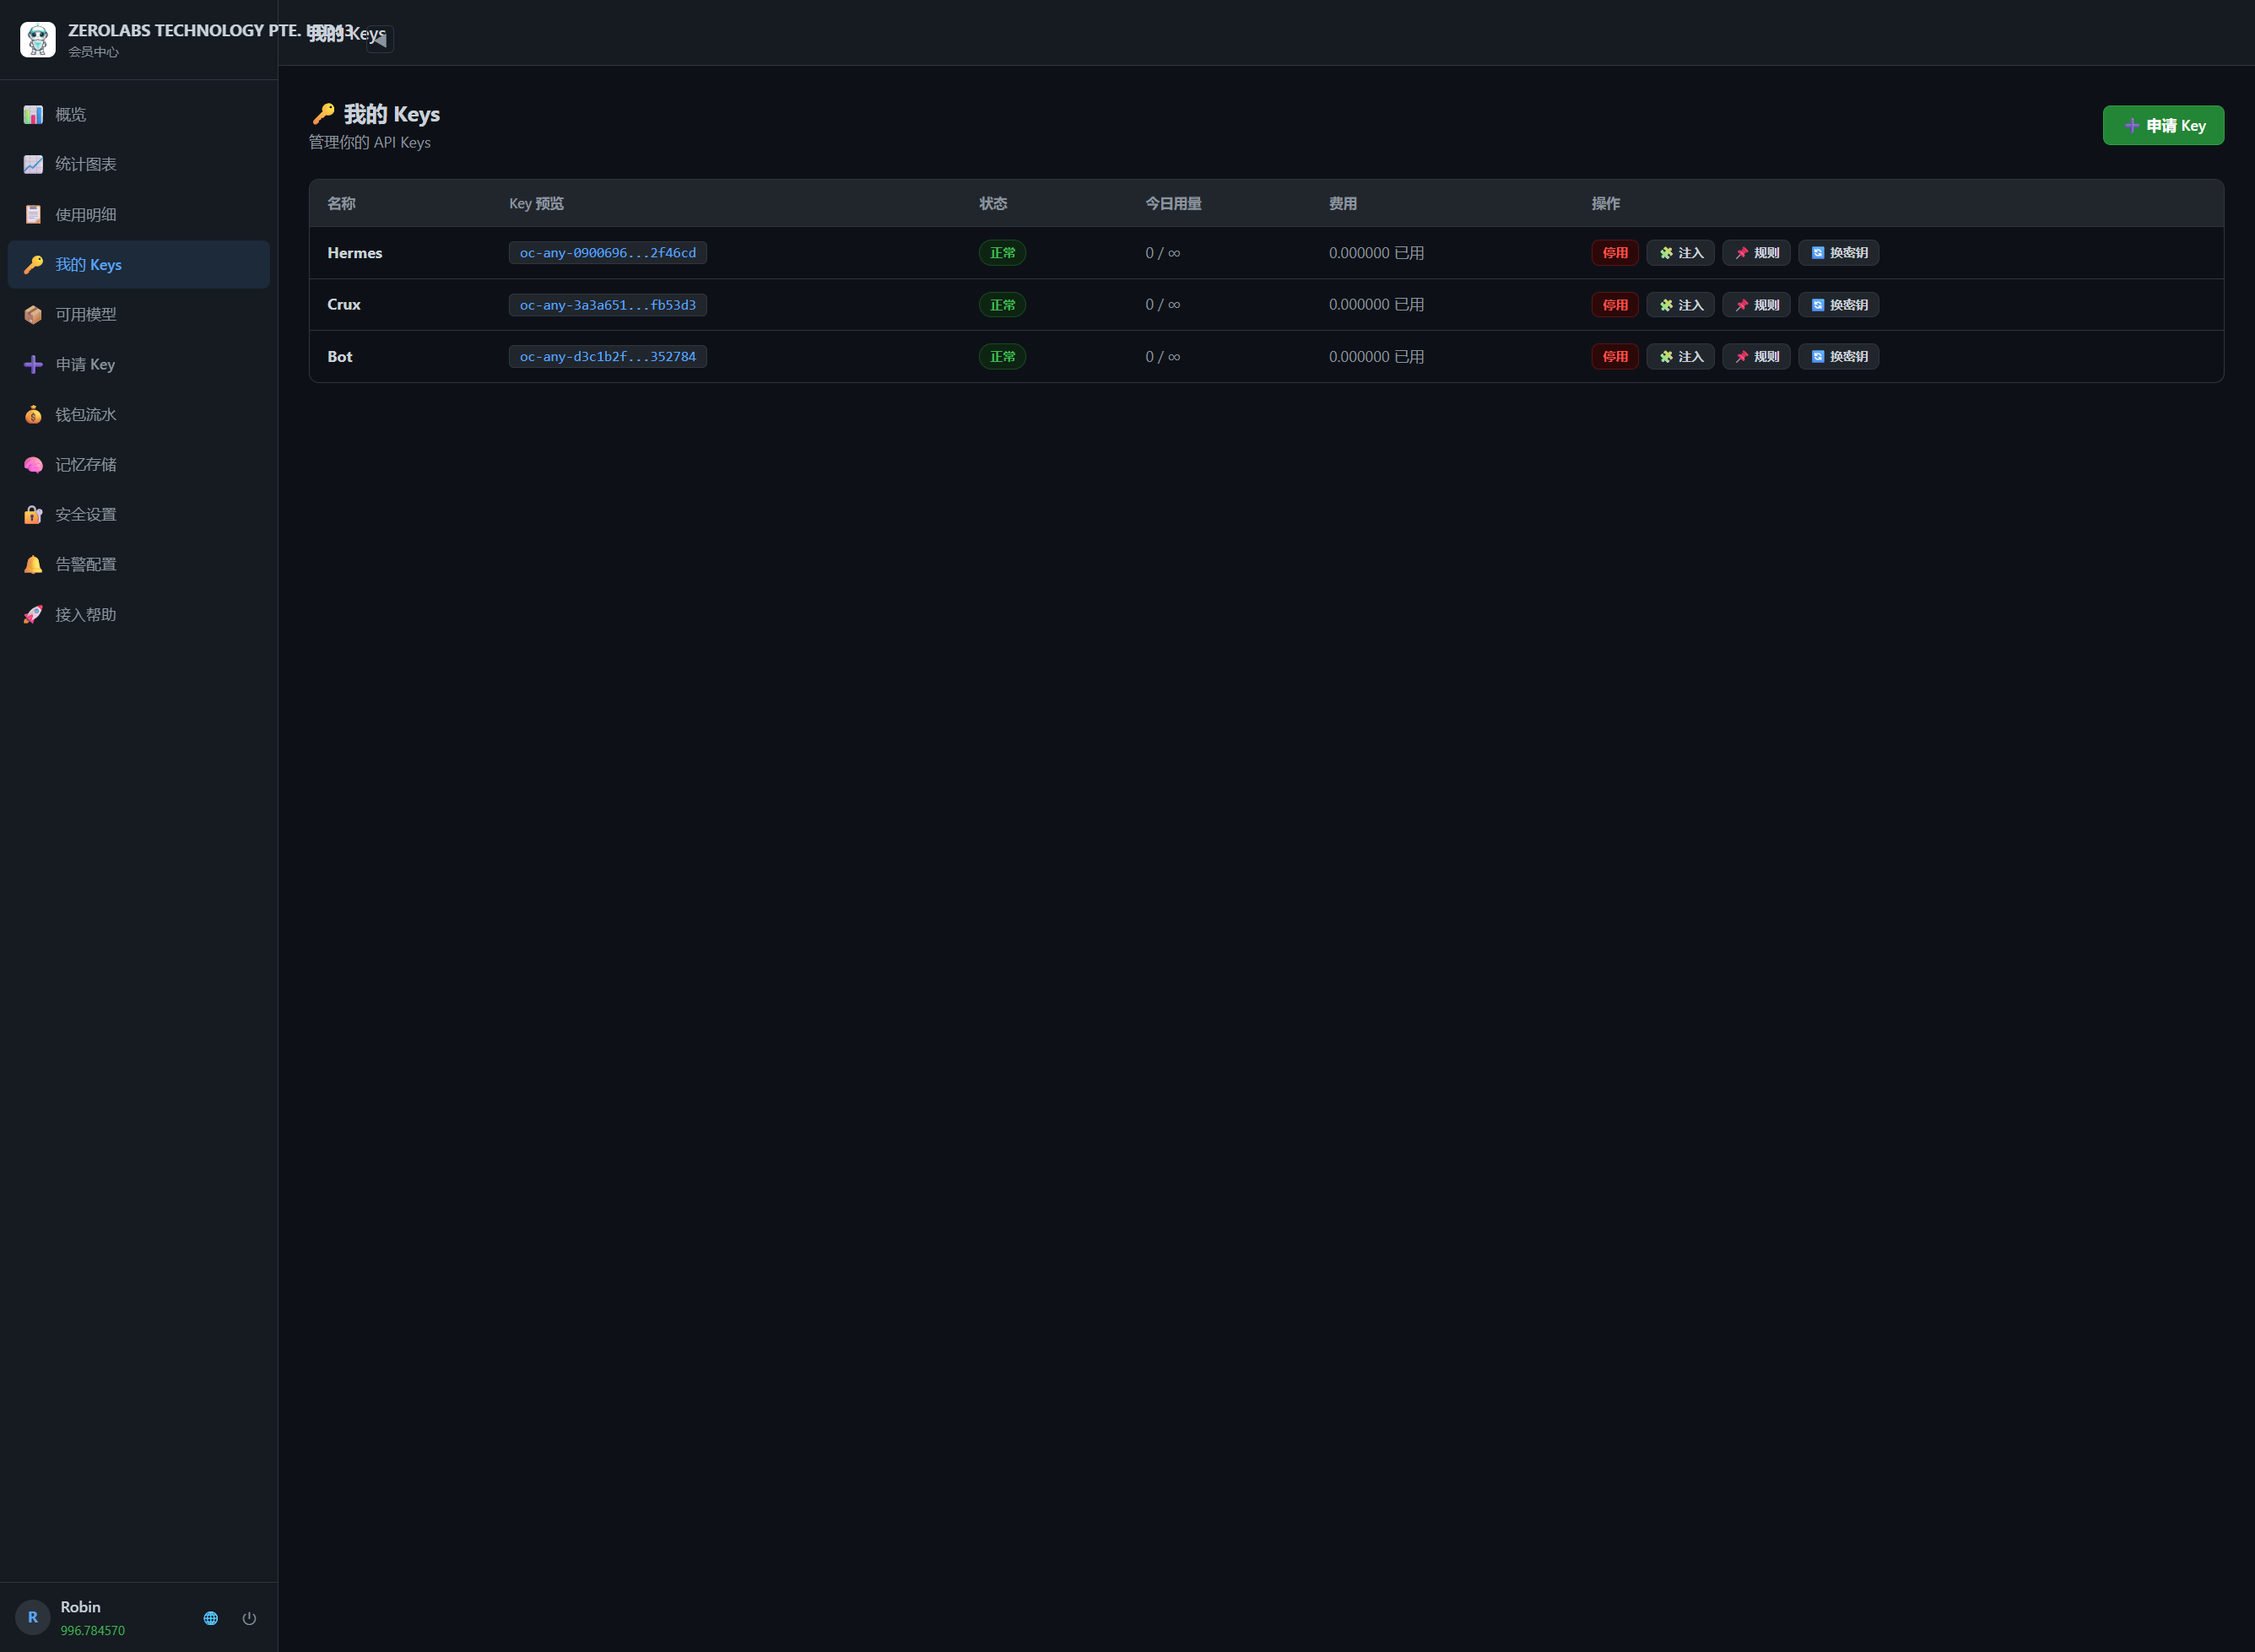Disable the Crux key with 停用
Viewport: 2255px width, 1652px height.
(x=1614, y=305)
